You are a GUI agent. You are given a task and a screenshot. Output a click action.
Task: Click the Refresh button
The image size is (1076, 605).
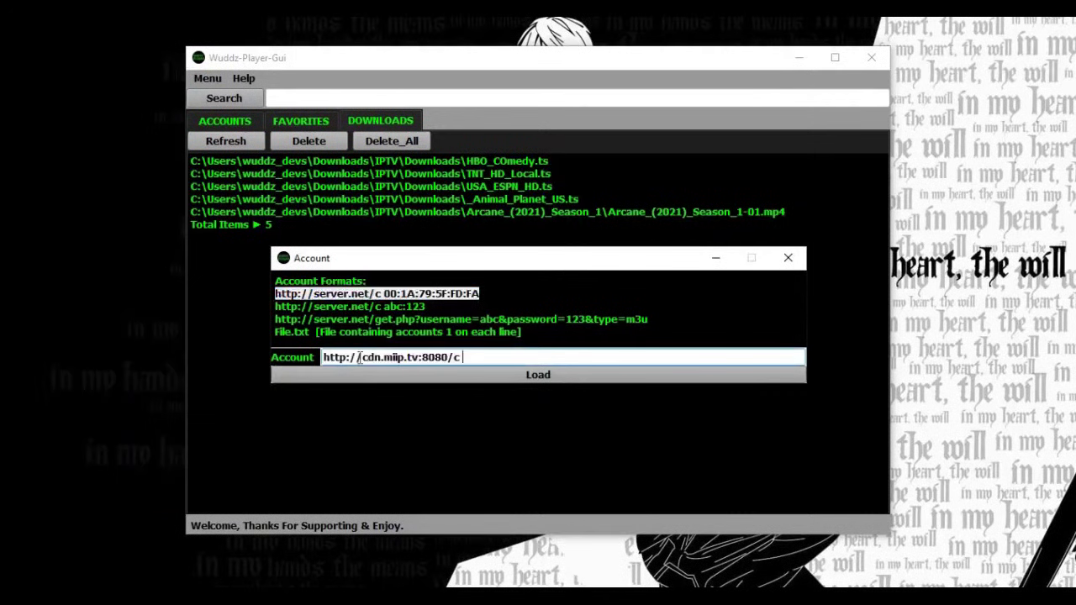pos(226,141)
